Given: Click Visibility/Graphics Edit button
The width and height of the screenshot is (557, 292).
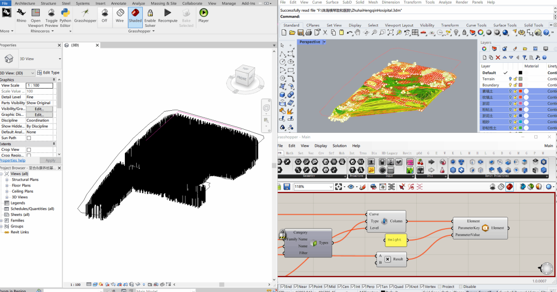Looking at the screenshot, I should click(x=39, y=109).
